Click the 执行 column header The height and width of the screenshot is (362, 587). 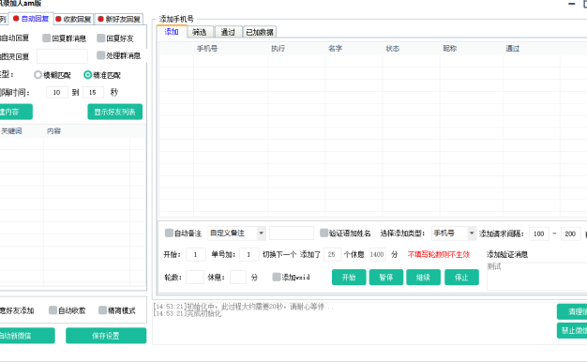click(x=278, y=48)
